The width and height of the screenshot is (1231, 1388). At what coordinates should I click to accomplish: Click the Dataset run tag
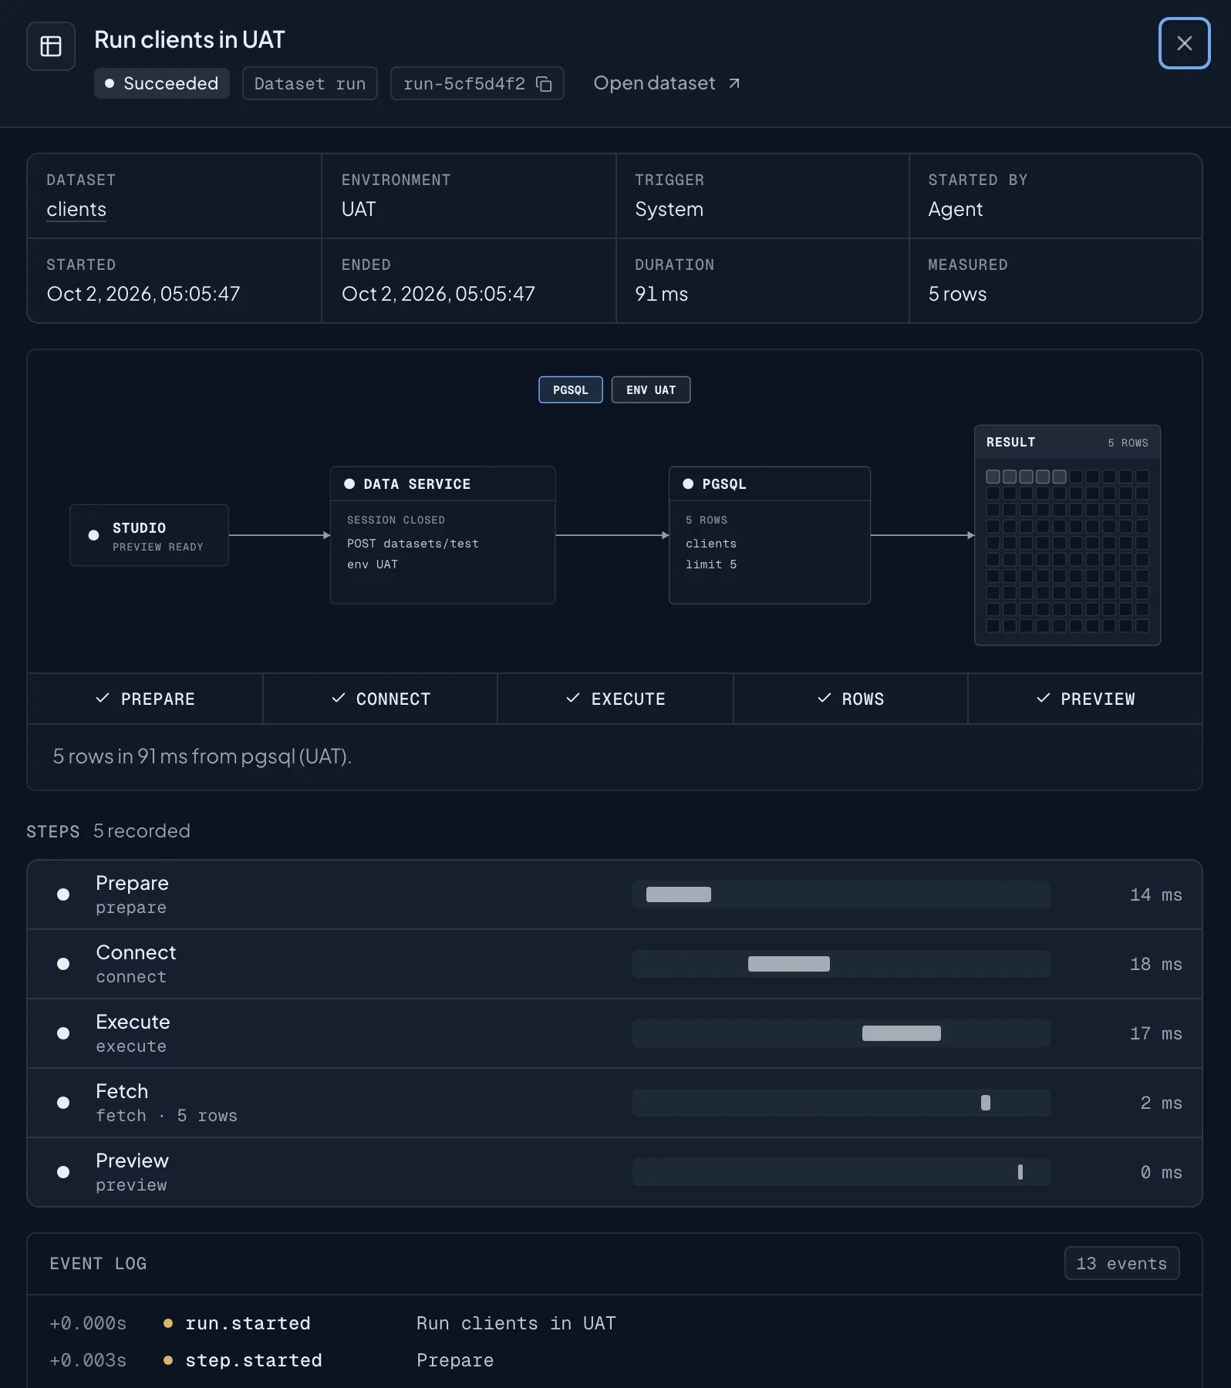(310, 83)
